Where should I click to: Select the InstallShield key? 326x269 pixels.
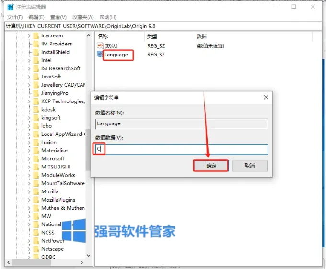55,52
